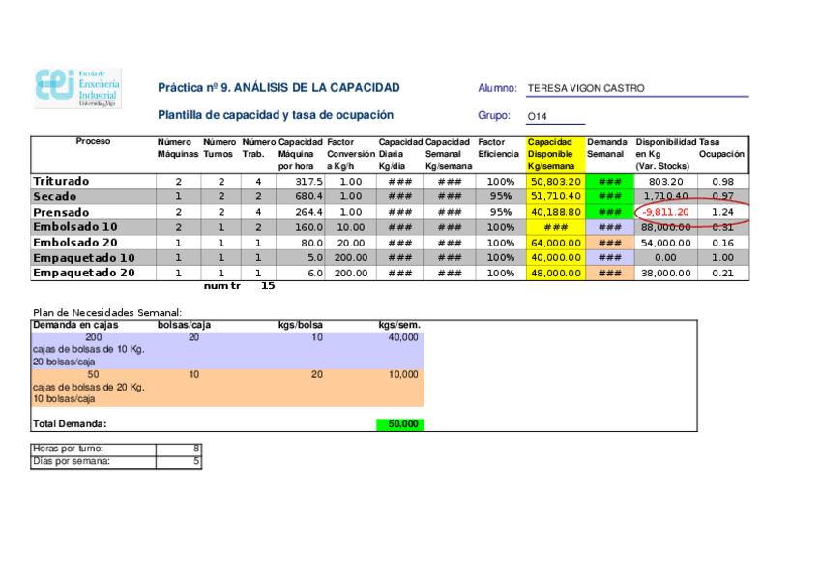820x579 pixels.
Task: Select the Prensado process row label
Action: pyautogui.click(x=61, y=212)
